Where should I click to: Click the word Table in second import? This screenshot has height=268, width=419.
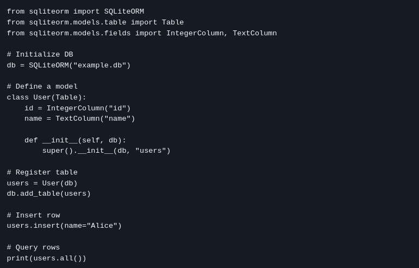[173, 22]
